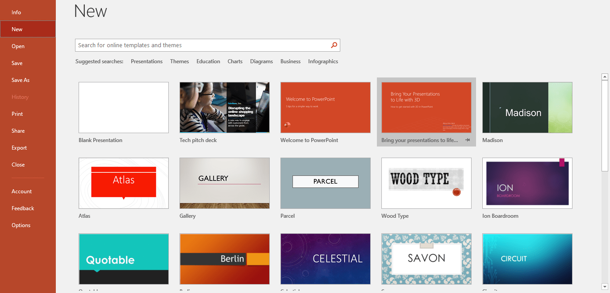Close the presentation via sidebar Close
The height and width of the screenshot is (293, 610).
coord(28,165)
